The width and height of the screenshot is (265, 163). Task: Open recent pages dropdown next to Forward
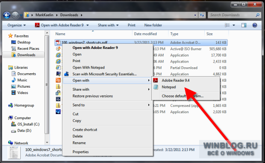click(21, 15)
